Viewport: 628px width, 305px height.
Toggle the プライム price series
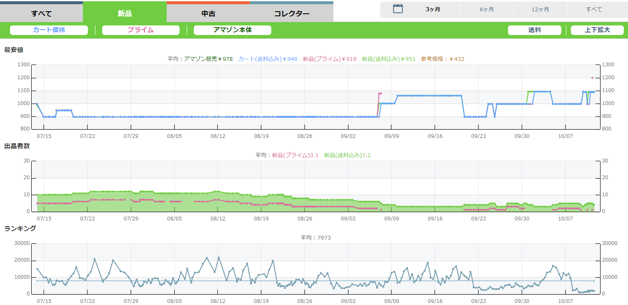click(x=140, y=30)
